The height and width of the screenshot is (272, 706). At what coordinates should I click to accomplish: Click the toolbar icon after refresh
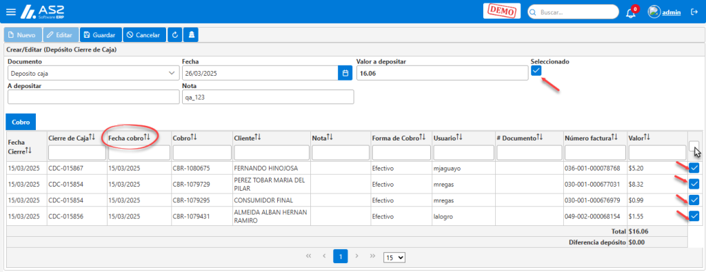(190, 35)
